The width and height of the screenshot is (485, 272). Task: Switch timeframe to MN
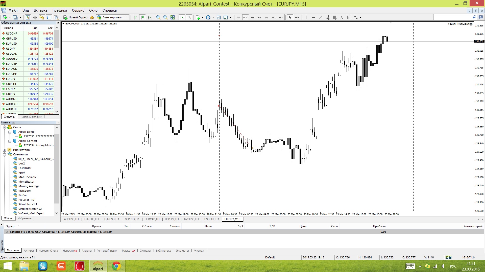[x=281, y=17]
